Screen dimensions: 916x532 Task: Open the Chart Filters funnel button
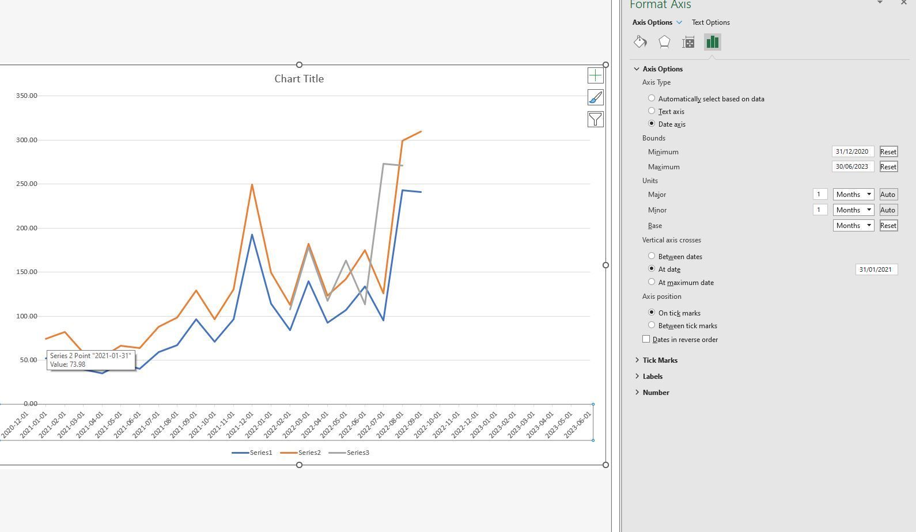[595, 119]
